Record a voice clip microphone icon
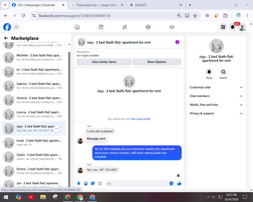Image resolution: width=253 pixels, height=202 pixels. click(78, 183)
